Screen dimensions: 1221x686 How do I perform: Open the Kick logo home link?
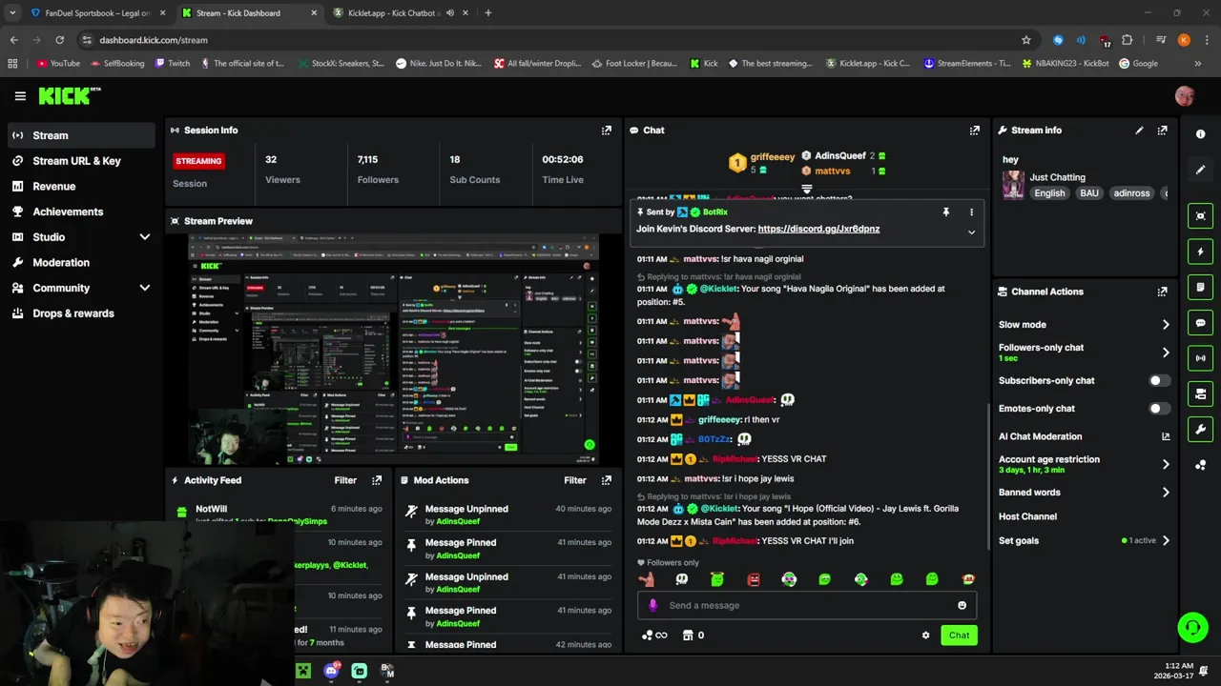coord(69,95)
